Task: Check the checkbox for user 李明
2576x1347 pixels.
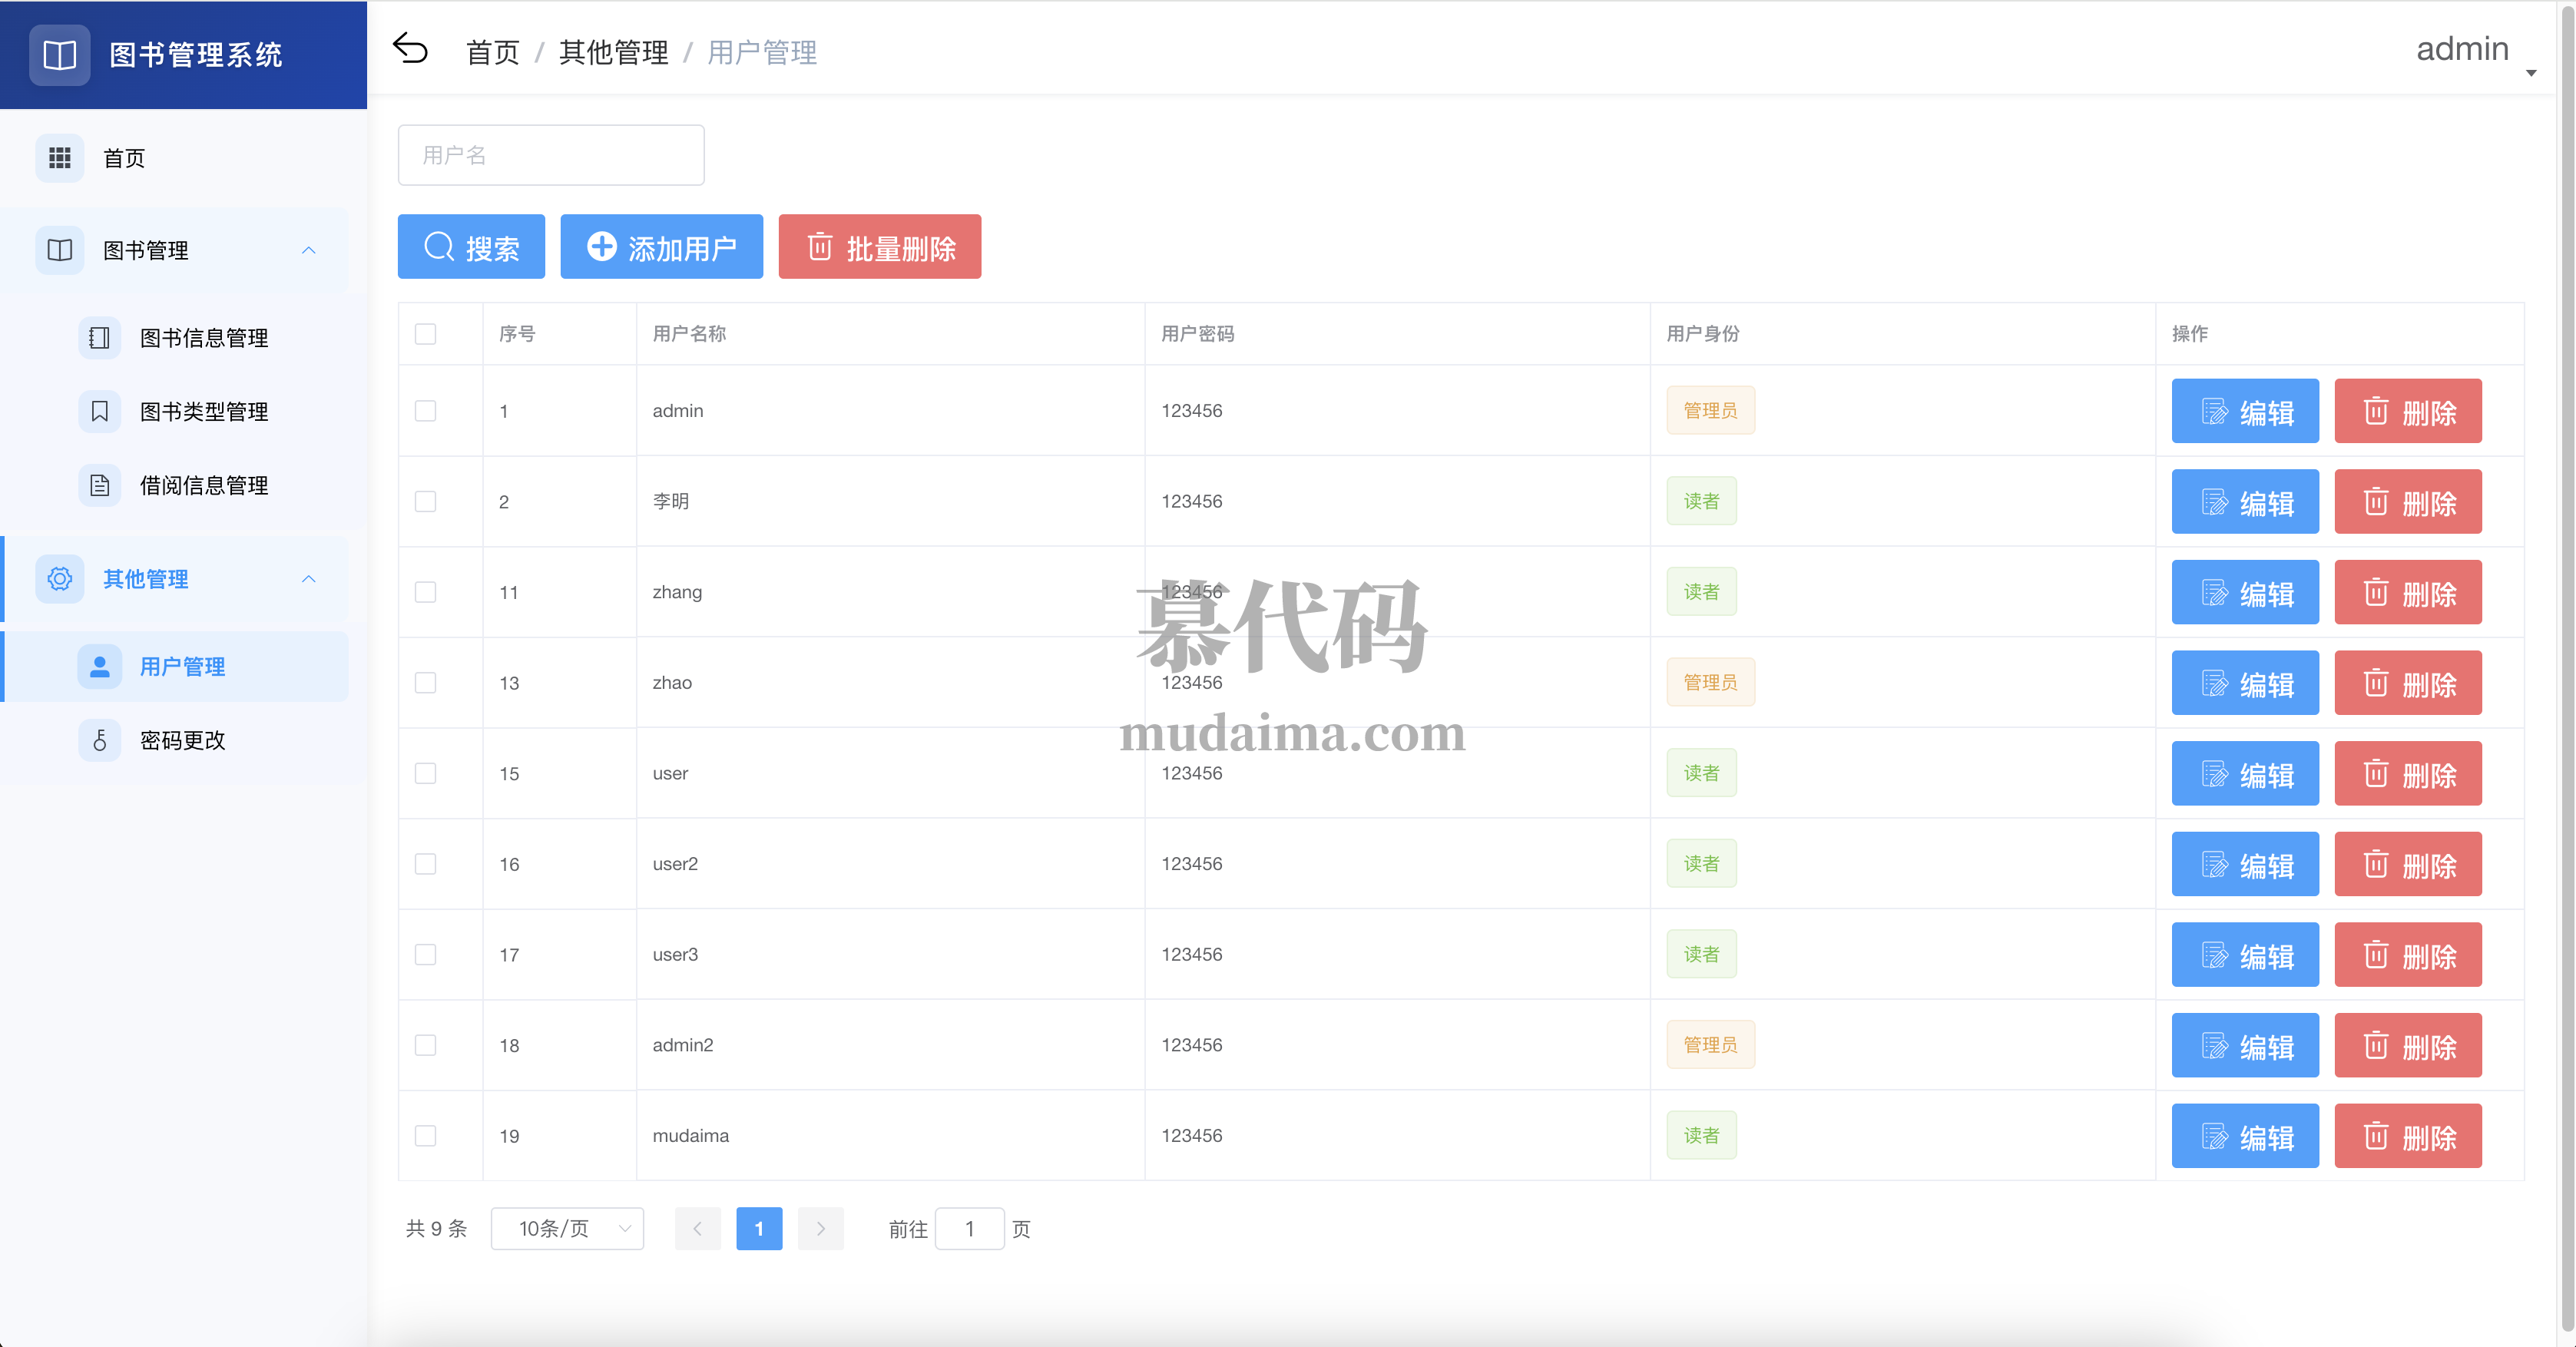Action: click(x=426, y=502)
